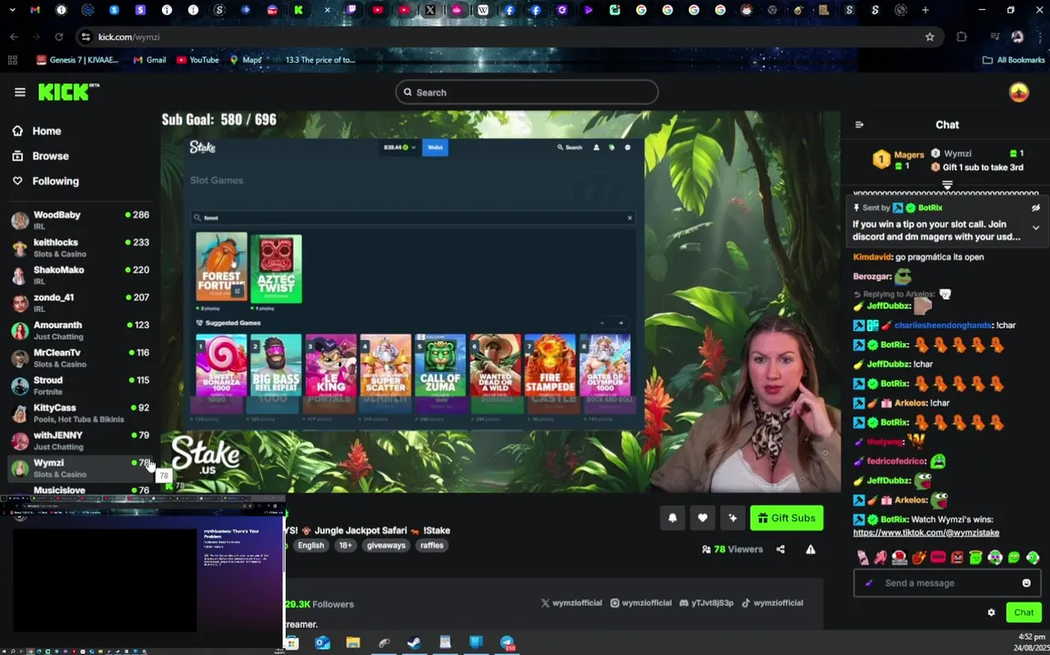
Task: Open KittyCass channel
Action: (x=80, y=412)
